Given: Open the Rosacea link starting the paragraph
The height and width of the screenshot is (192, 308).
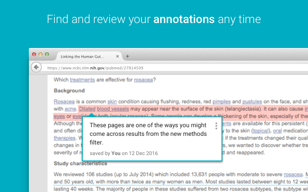Looking at the screenshot, I should 64,101.
